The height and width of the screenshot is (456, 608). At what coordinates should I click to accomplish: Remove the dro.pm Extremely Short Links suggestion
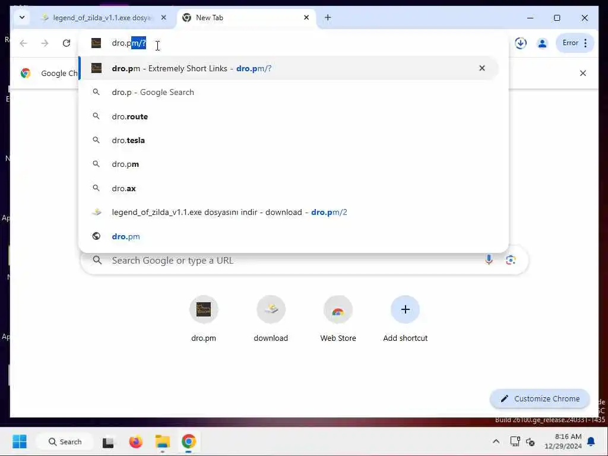coord(482,68)
